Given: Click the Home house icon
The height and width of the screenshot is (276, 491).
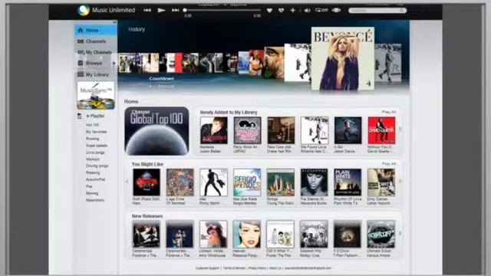Looking at the screenshot, I should coord(81,31).
